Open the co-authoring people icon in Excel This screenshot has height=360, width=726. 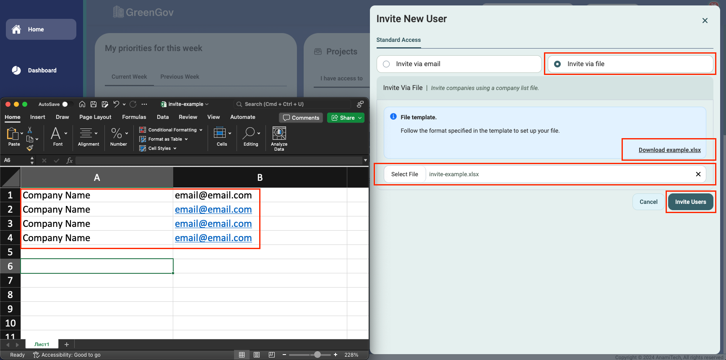360,104
